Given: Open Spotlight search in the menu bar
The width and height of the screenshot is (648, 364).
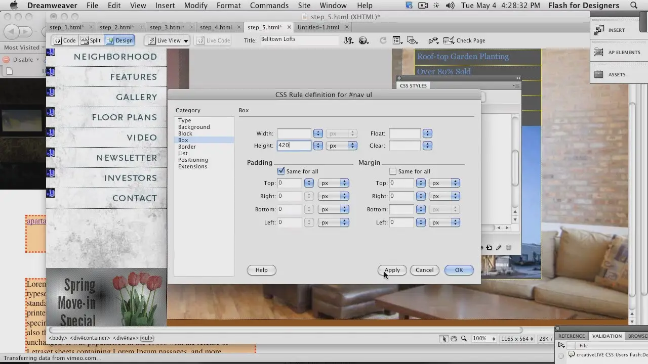Looking at the screenshot, I should [634, 6].
